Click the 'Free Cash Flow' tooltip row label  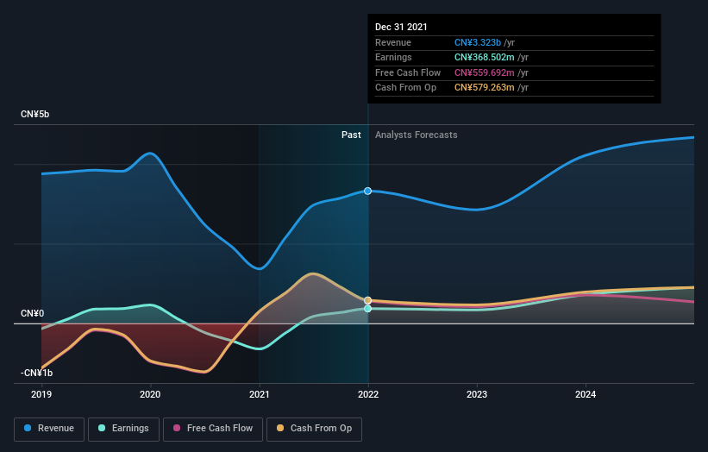point(408,72)
